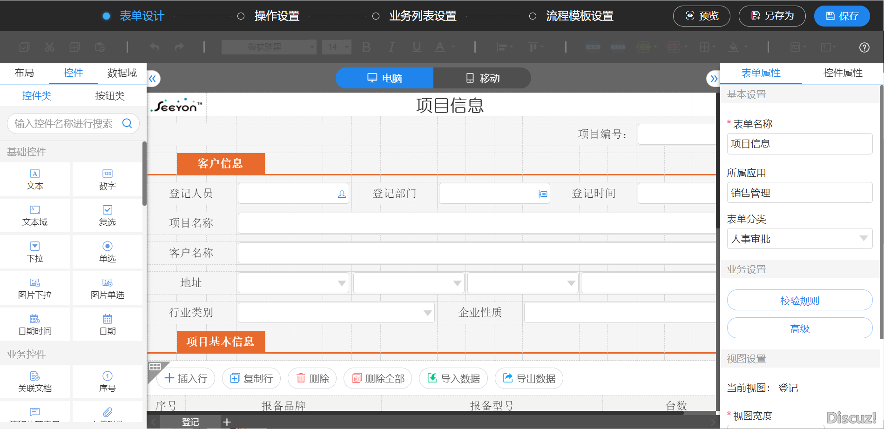Open the 控件属性 tab
The width and height of the screenshot is (884, 429).
point(843,73)
